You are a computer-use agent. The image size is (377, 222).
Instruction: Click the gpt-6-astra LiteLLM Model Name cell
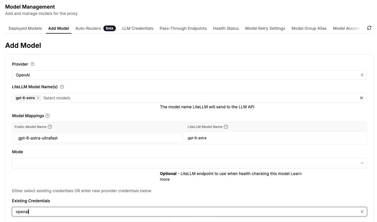(x=197, y=138)
